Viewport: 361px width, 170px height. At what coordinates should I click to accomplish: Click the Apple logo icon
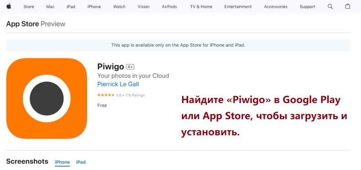click(x=9, y=6)
